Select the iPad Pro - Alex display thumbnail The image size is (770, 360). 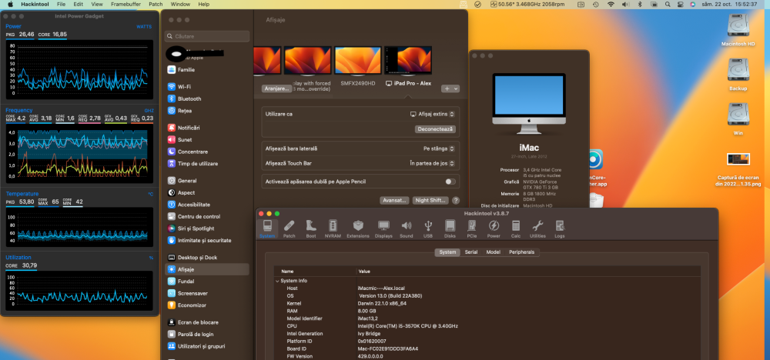click(x=408, y=60)
